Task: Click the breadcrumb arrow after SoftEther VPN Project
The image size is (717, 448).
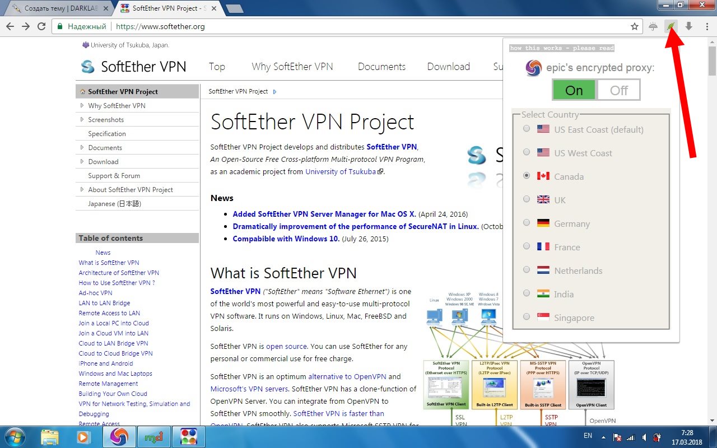Action: [274, 92]
